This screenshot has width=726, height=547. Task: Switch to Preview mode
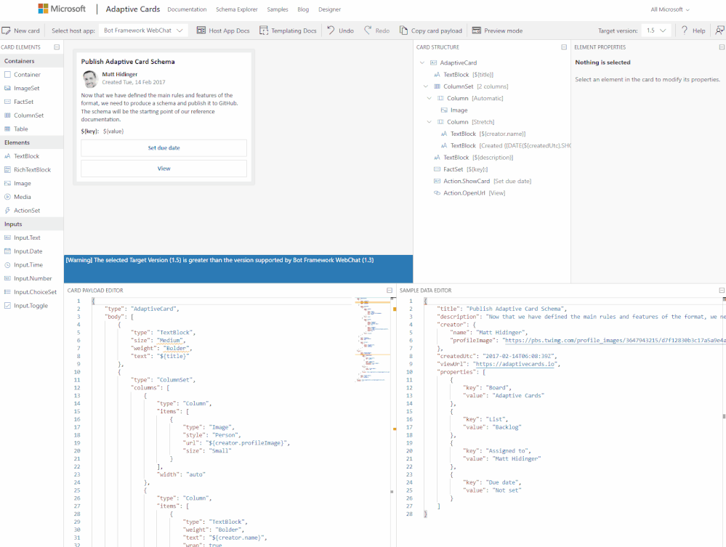497,31
